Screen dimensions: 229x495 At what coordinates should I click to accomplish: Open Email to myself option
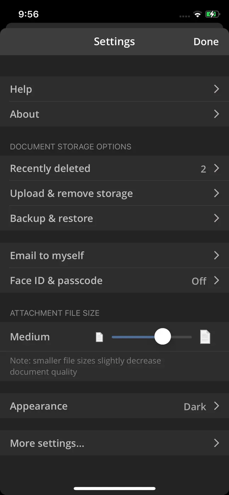pos(114,256)
